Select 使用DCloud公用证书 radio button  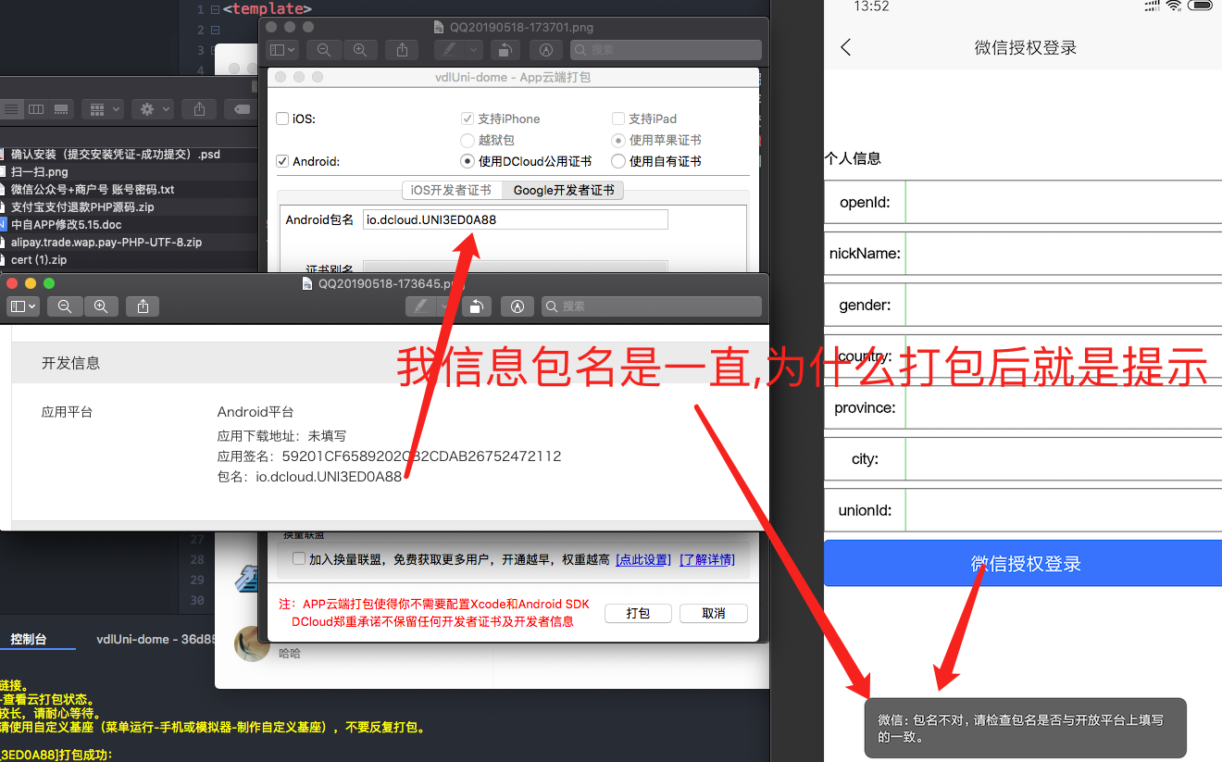click(x=468, y=161)
